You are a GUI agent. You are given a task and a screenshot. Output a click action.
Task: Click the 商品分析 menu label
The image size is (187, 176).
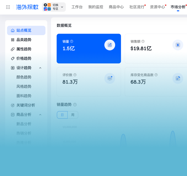(x=24, y=114)
